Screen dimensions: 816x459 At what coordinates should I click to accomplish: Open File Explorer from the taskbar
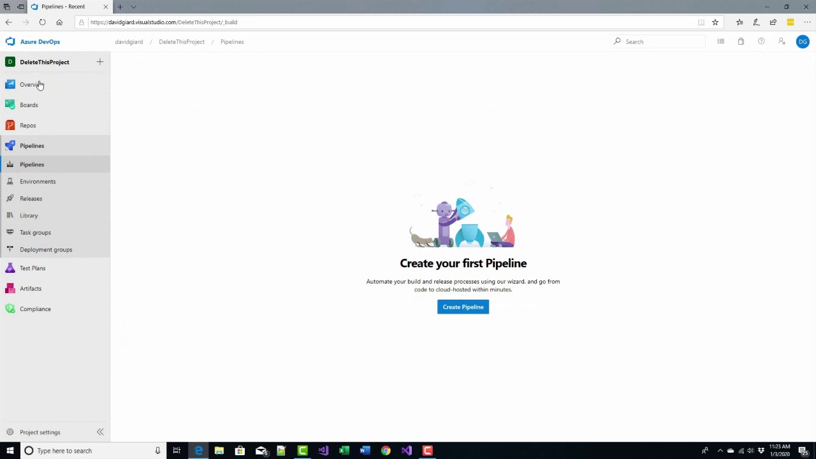[219, 451]
